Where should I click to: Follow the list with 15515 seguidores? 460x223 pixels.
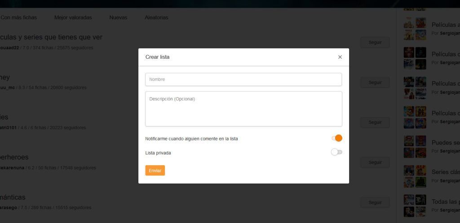(x=375, y=202)
